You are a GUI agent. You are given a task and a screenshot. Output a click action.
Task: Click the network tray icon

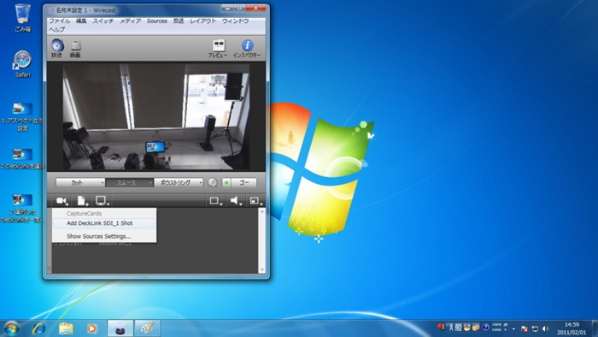click(x=535, y=328)
